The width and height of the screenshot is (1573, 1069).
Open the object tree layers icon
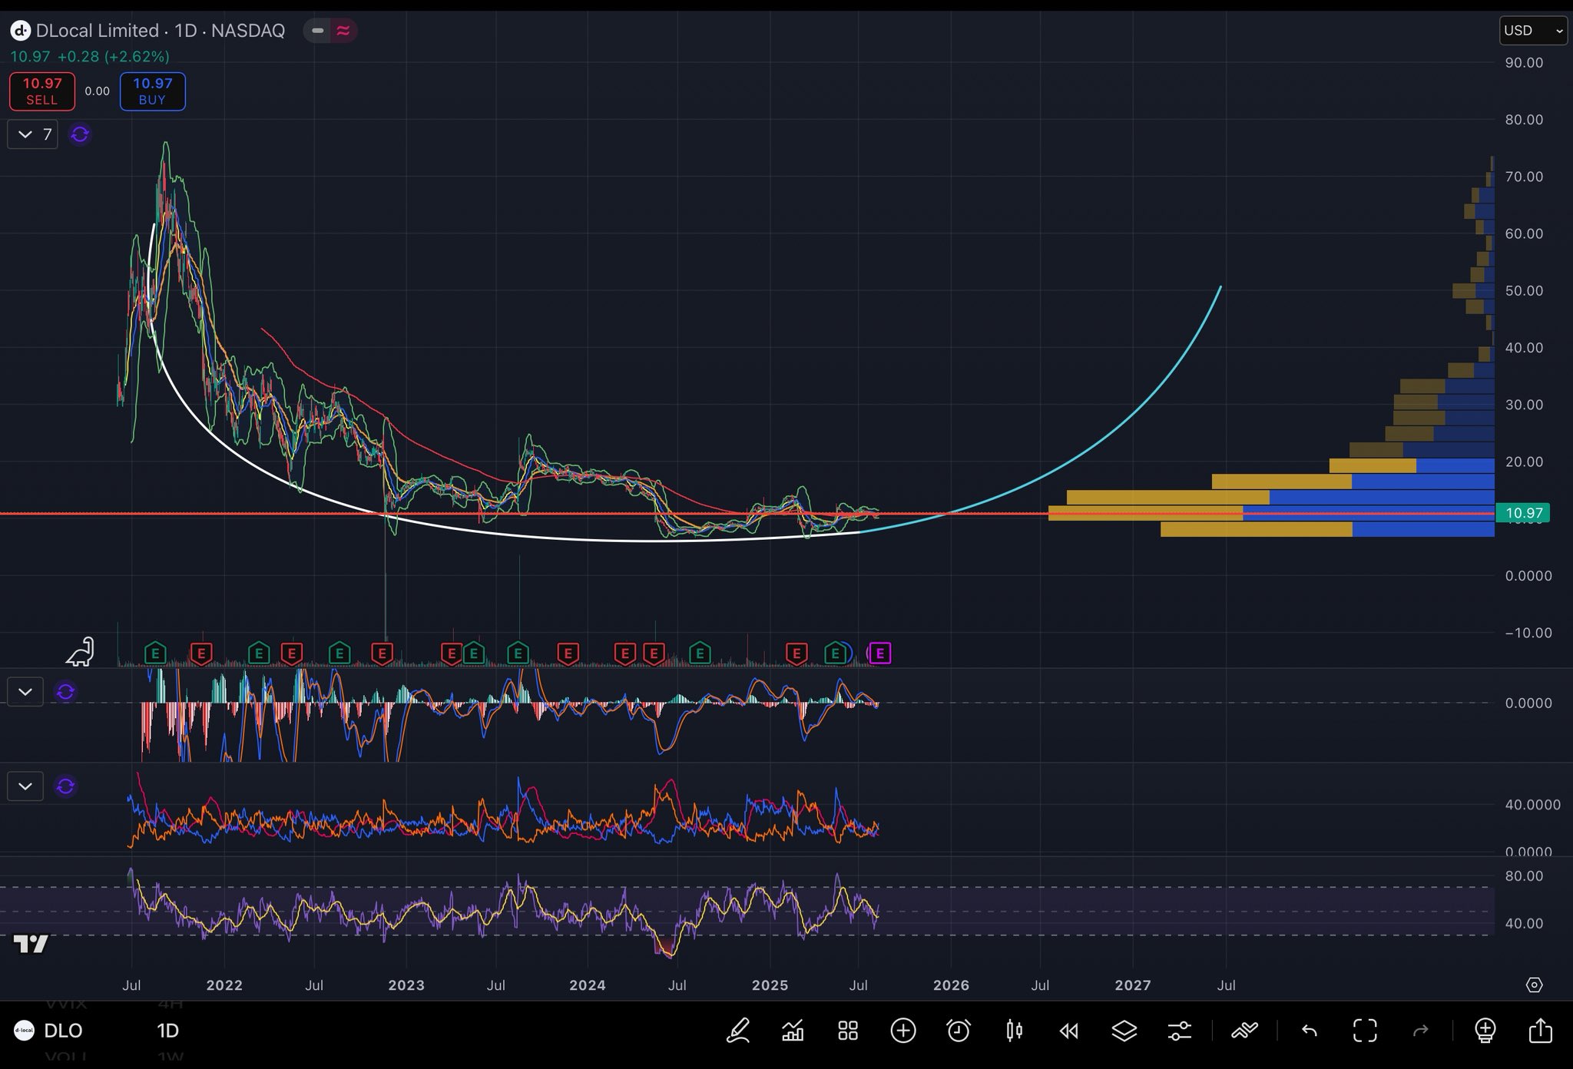[x=1124, y=1031]
